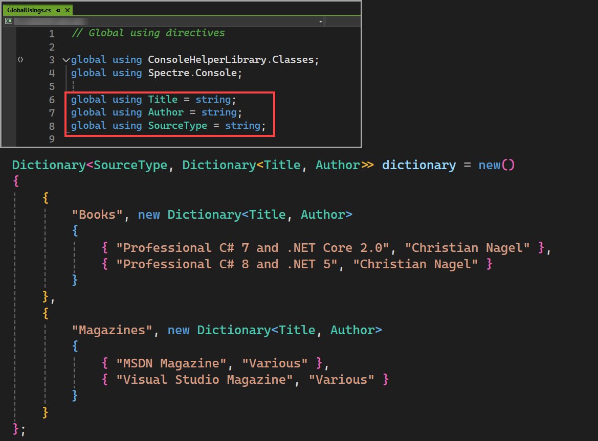Click the "Title" alias on line 6
Viewport: 598px width, 441px height.
(163, 100)
